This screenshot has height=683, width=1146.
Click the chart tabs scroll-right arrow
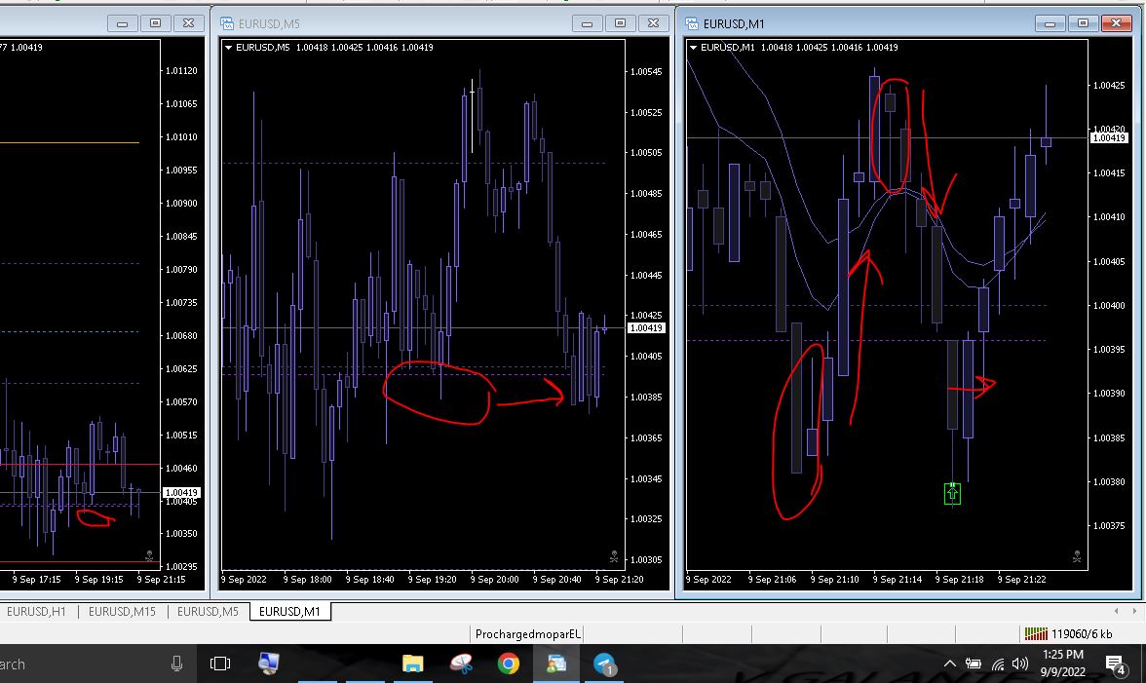(x=1134, y=611)
